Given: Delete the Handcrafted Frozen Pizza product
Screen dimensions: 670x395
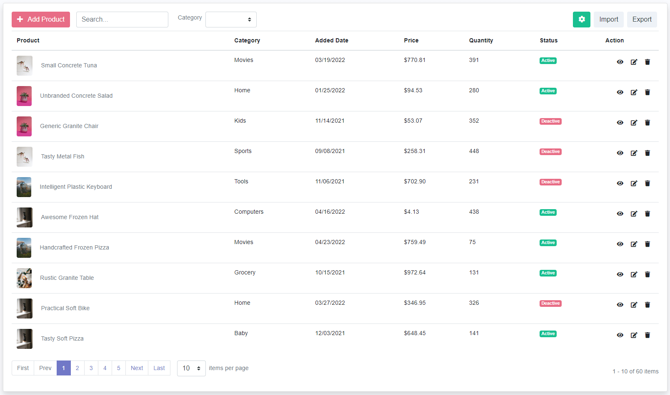Looking at the screenshot, I should [647, 244].
